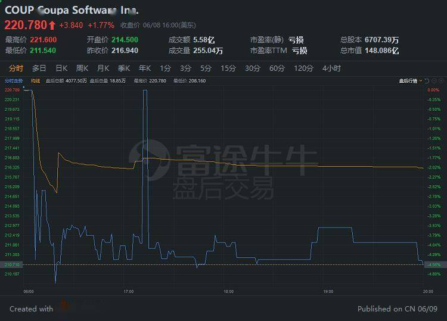Click the 19:00 time axis label
The image size is (447, 321).
pyautogui.click(x=328, y=291)
